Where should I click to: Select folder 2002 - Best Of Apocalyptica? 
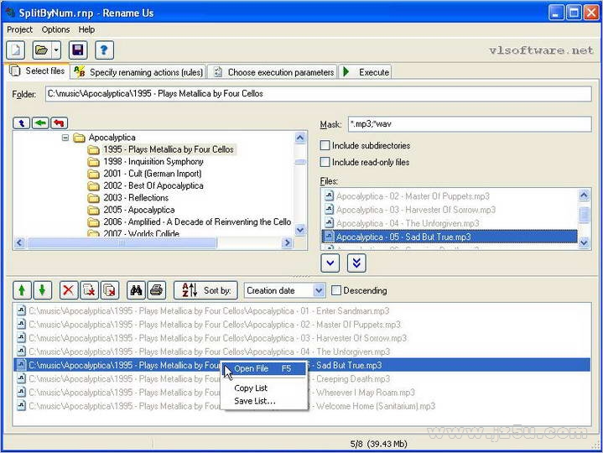153,185
